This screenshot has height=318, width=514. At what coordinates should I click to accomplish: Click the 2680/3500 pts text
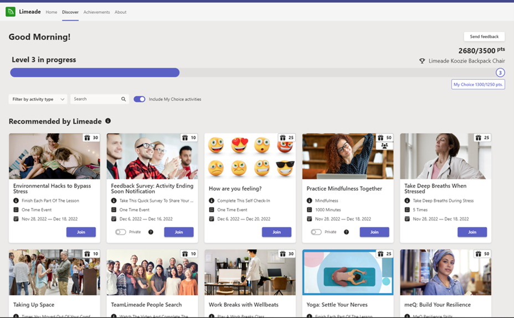point(481,50)
